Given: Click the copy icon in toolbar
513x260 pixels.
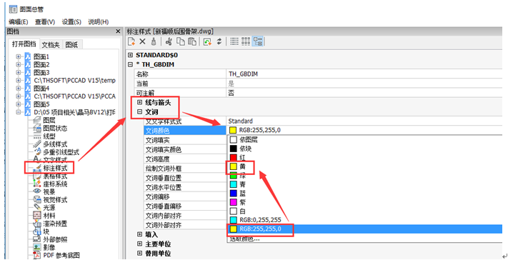Looking at the screenshot, I should point(181,41).
